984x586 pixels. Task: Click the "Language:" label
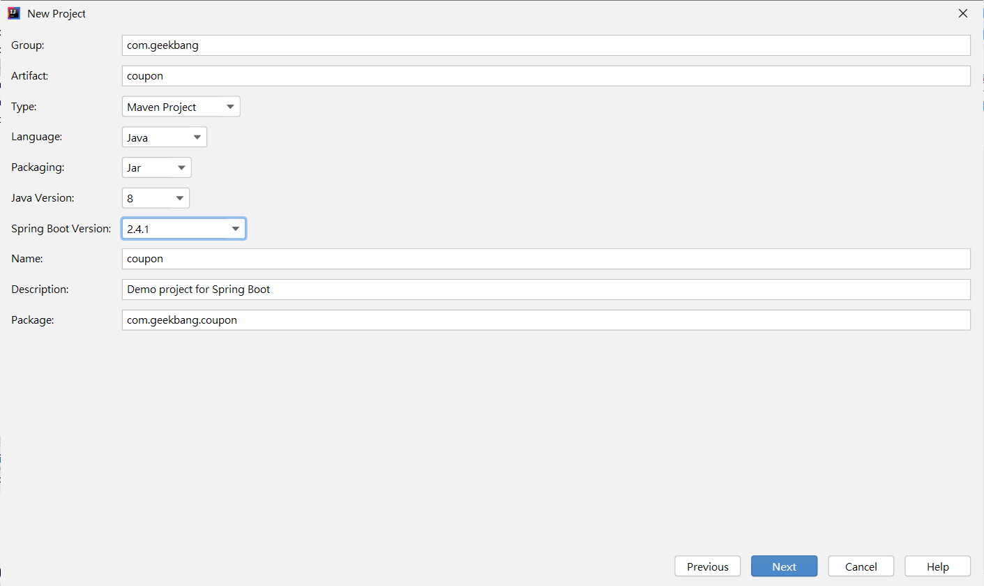pos(36,137)
